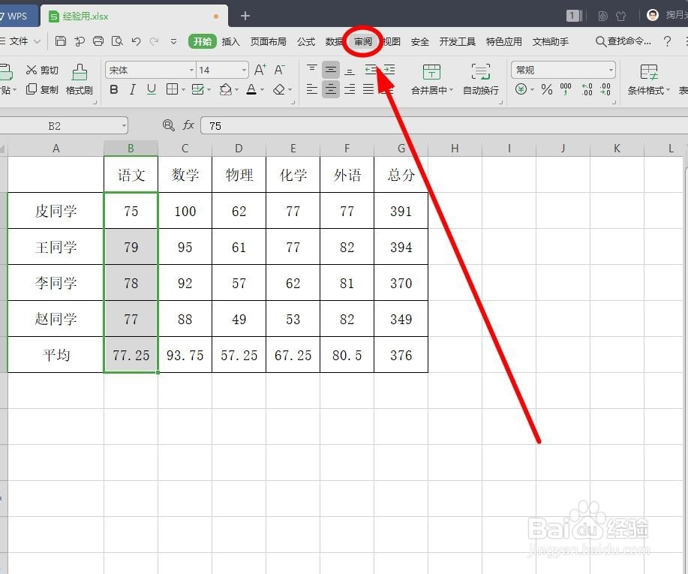Expand the customize quick access toolbar arrow
This screenshot has height=574, width=688.
pyautogui.click(x=174, y=41)
